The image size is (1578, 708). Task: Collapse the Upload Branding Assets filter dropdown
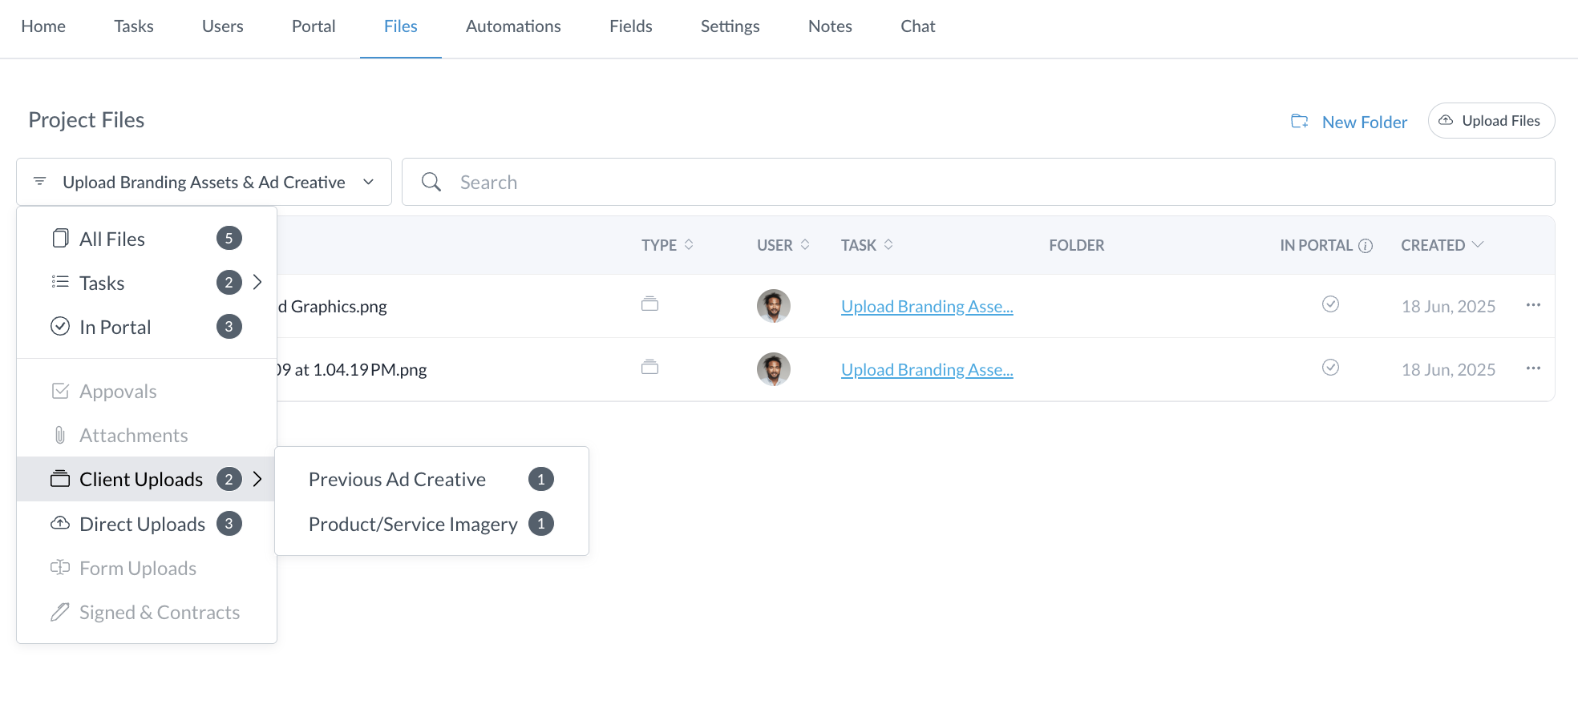(x=368, y=182)
